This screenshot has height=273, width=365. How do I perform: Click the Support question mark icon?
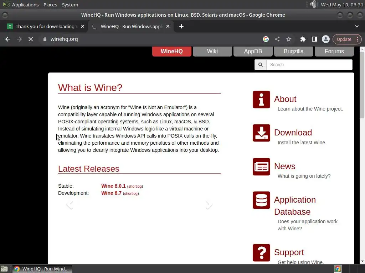[x=261, y=253]
